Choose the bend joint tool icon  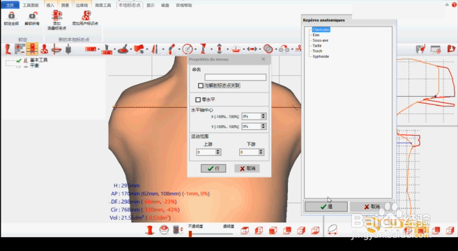coord(171,49)
